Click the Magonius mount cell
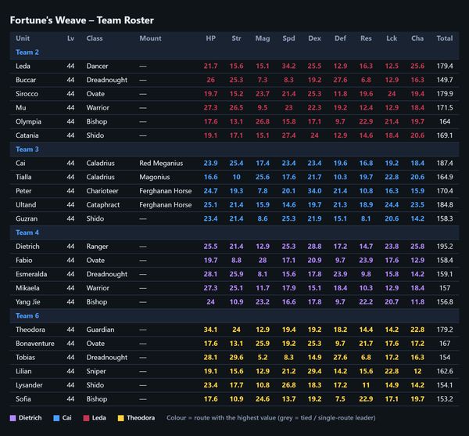The height and width of the screenshot is (436, 469). click(155, 177)
